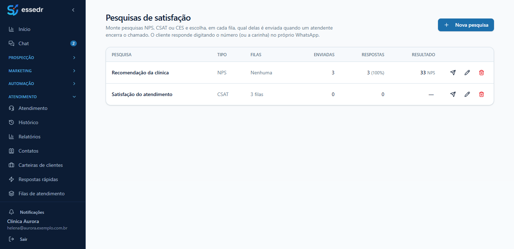Click the Carteiras de clientes briefcase icon

pyautogui.click(x=11, y=165)
